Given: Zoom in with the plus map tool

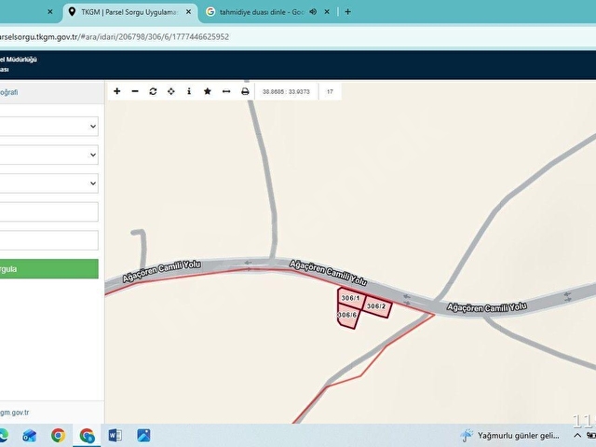Looking at the screenshot, I should (x=117, y=91).
